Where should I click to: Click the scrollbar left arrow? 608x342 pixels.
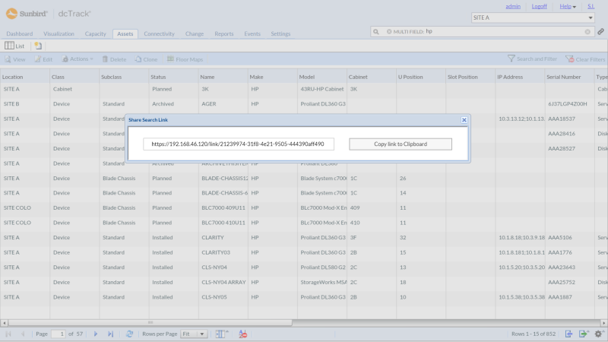coord(5,322)
